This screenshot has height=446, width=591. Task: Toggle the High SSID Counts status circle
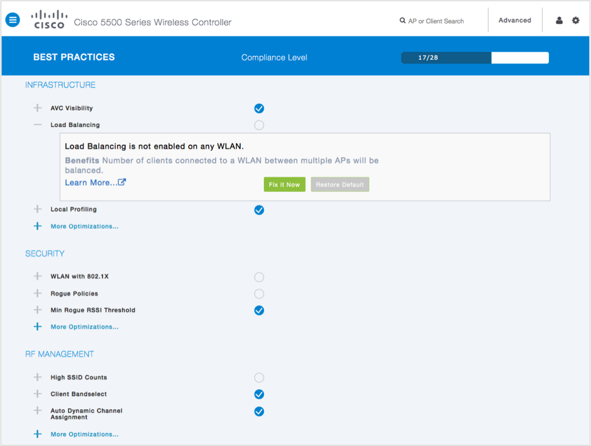coord(259,377)
